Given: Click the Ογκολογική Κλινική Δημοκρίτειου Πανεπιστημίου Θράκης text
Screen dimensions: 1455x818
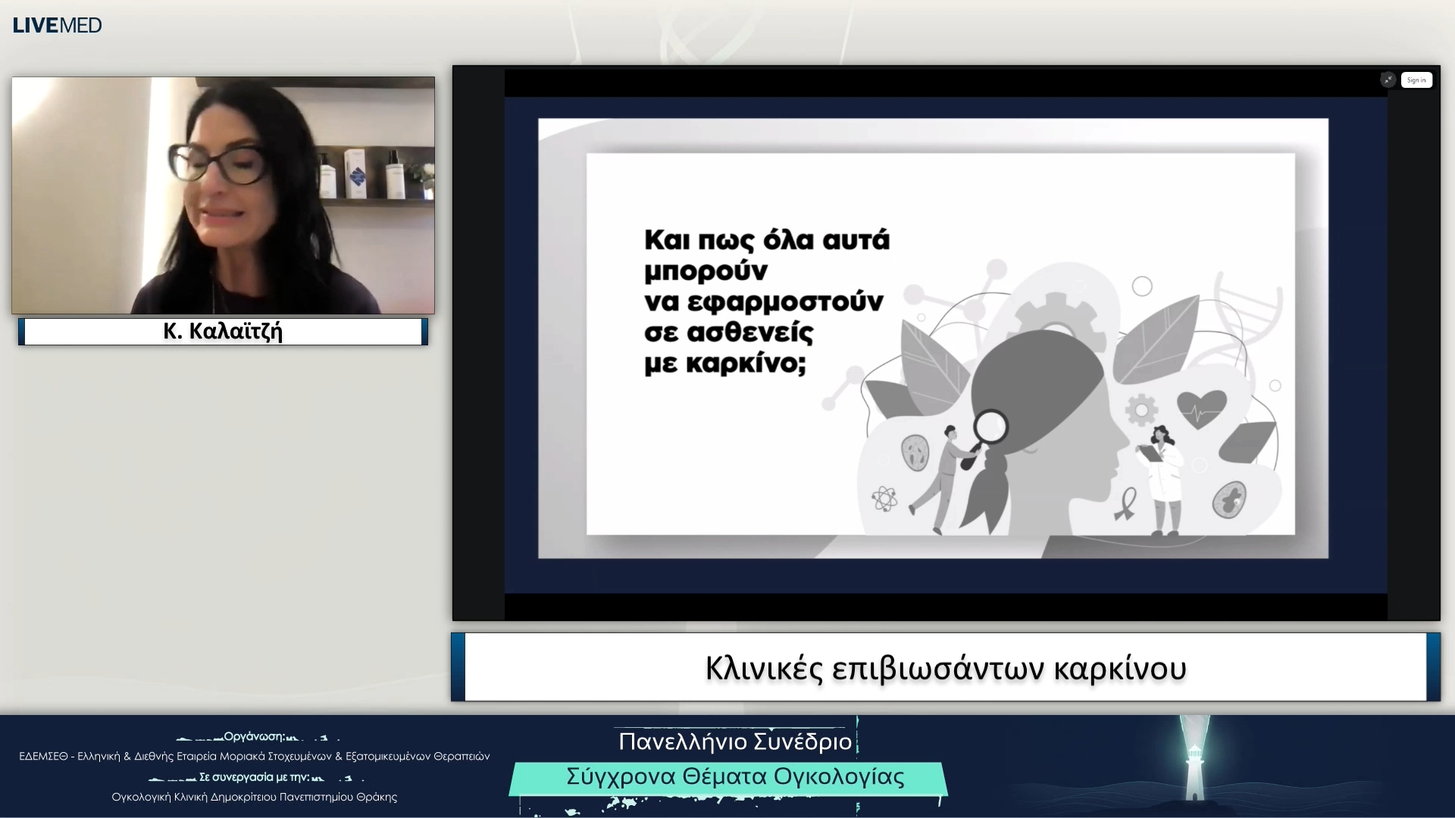Looking at the screenshot, I should [x=253, y=797].
